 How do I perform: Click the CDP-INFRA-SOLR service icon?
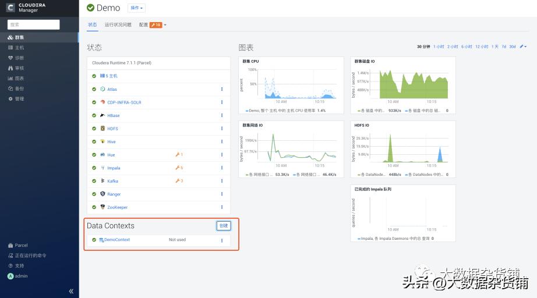pyautogui.click(x=103, y=102)
